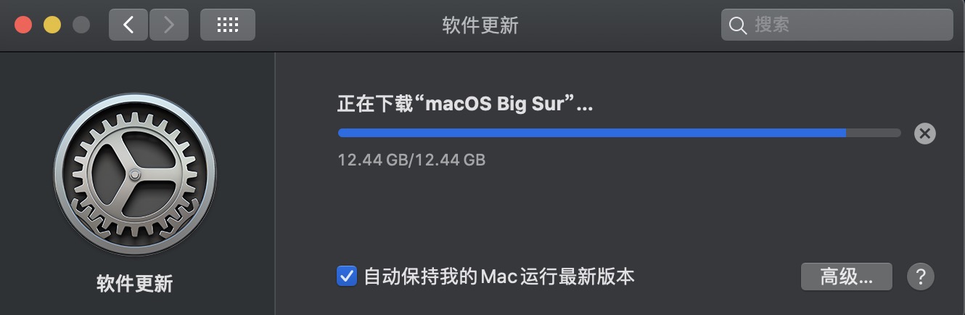Click the yellow minimize window button
Viewport: 965px width, 315px height.
(52, 25)
